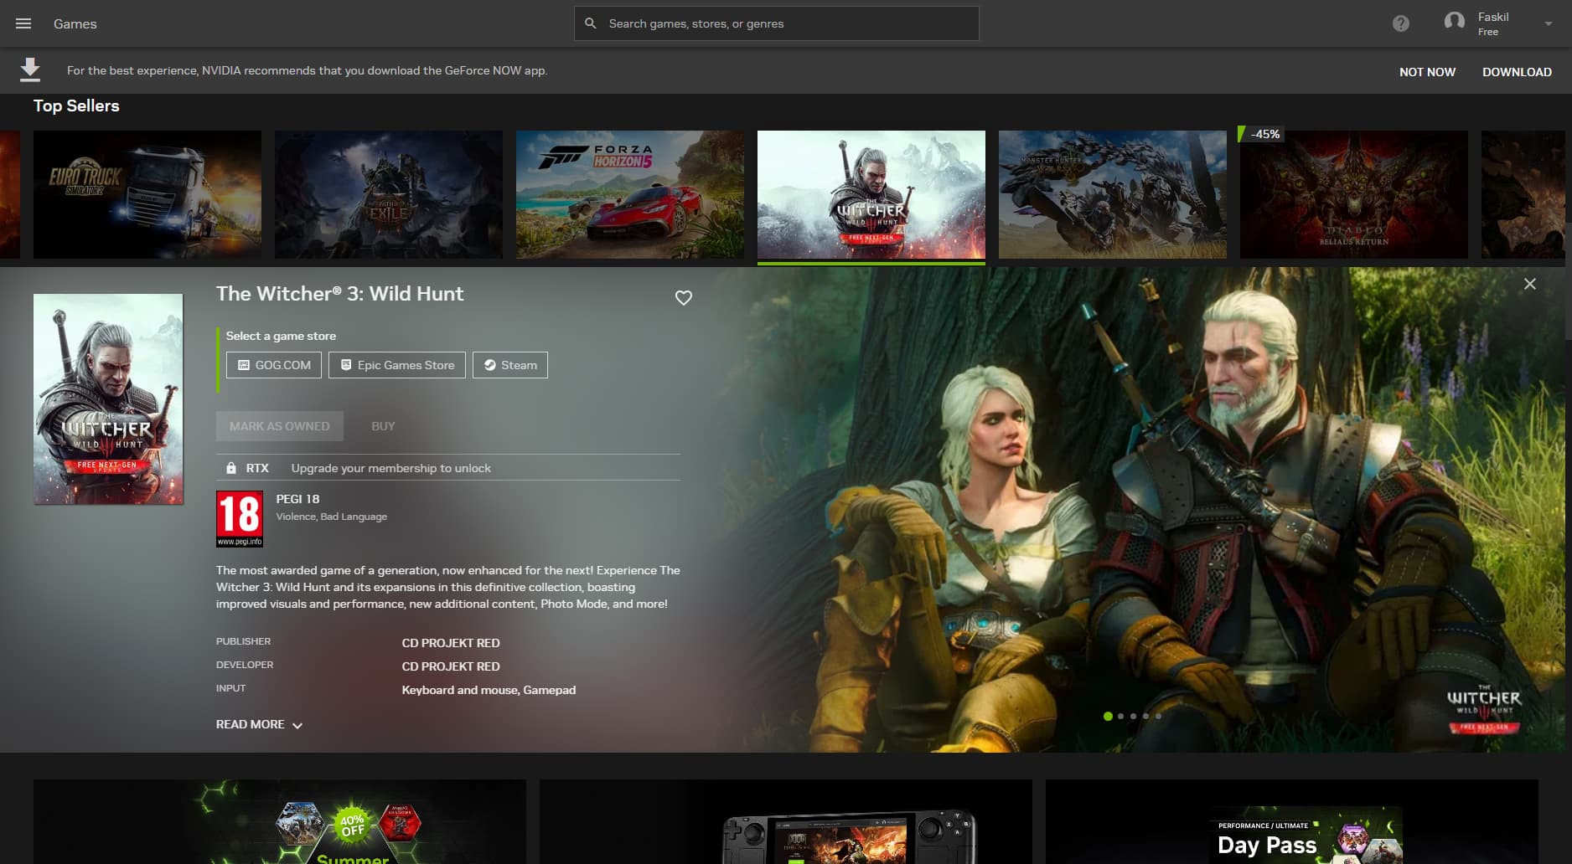Click the Faskil user avatar icon
The height and width of the screenshot is (864, 1572).
coord(1455,23)
